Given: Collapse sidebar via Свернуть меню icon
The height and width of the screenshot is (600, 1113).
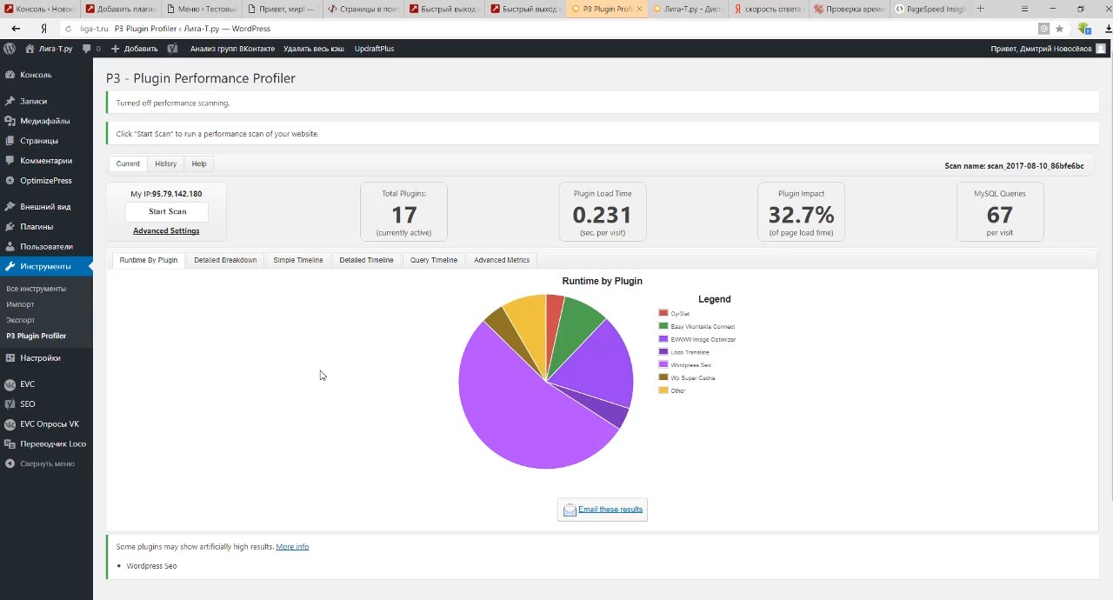Looking at the screenshot, I should point(10,463).
